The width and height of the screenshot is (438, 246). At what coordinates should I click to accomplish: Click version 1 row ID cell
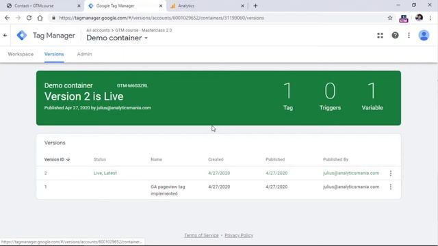[x=46, y=187]
